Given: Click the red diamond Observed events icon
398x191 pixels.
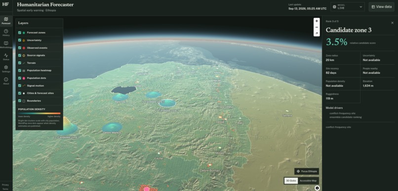Looking at the screenshot, I should pyautogui.click(x=24, y=48).
